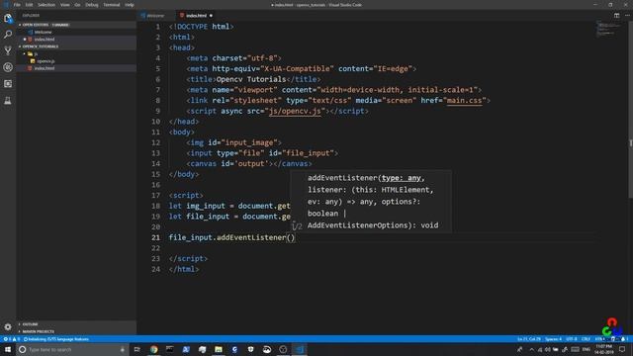This screenshot has height=356, width=633.
Task: Collapse the Open Editors section
Action: pos(77,25)
